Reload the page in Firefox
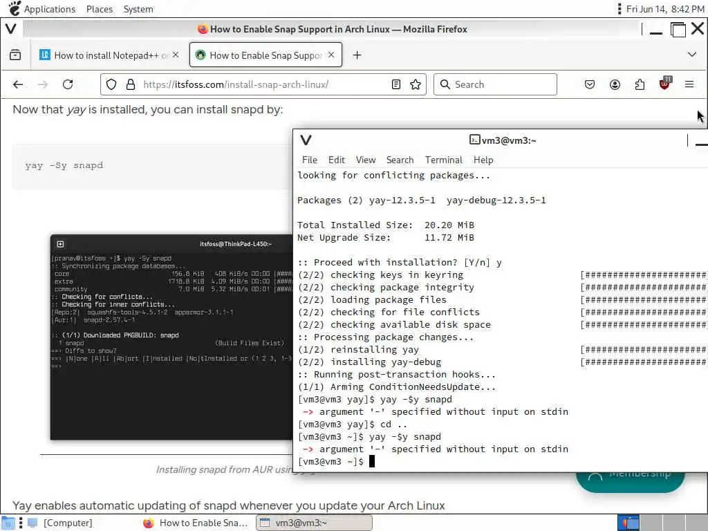The image size is (708, 531). coord(68,84)
